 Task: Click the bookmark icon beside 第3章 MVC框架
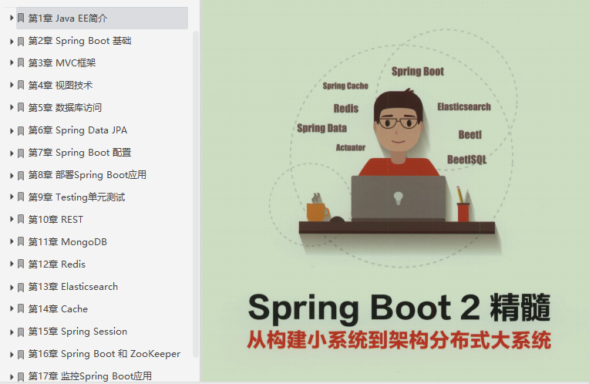point(21,62)
